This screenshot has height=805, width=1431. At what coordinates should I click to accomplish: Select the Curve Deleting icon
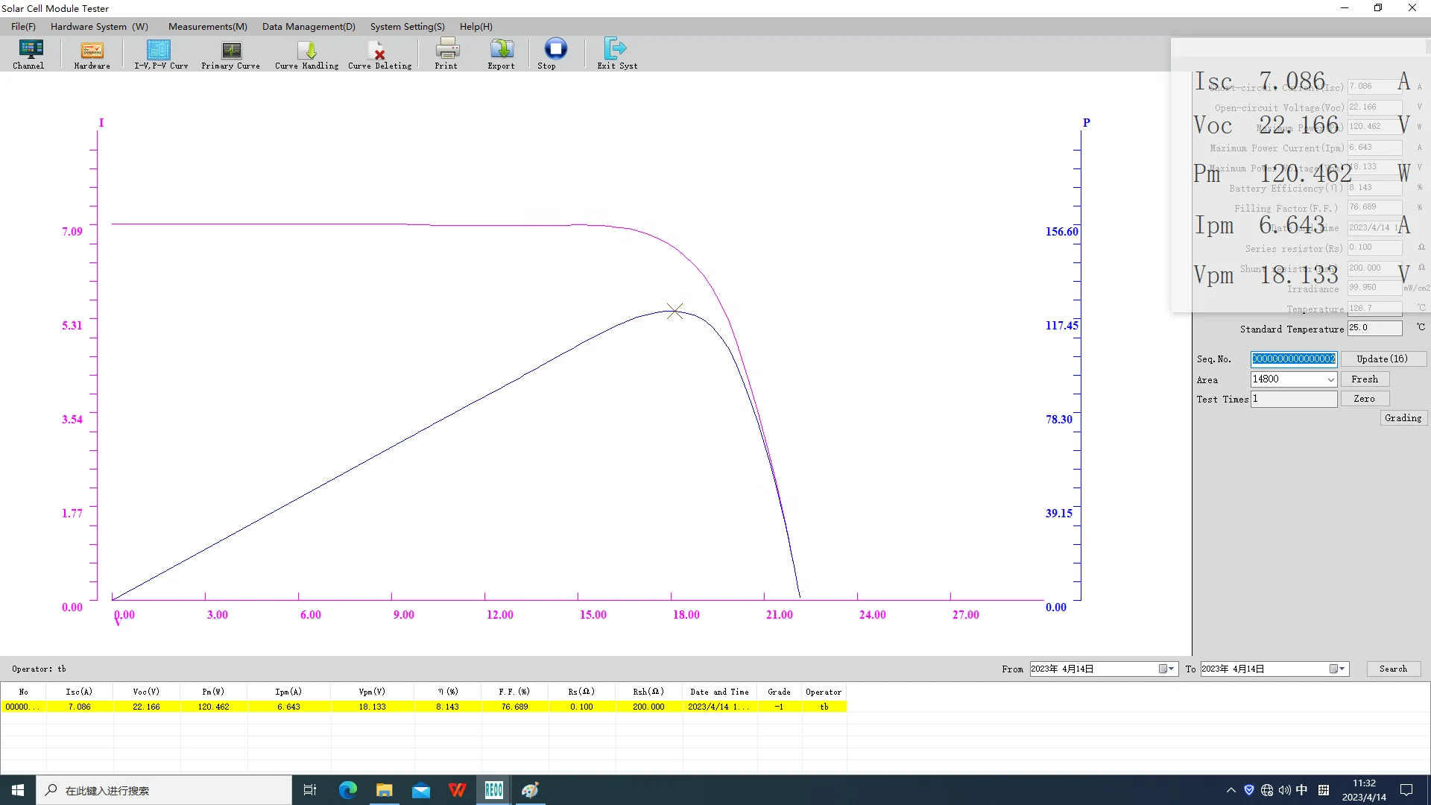point(379,54)
